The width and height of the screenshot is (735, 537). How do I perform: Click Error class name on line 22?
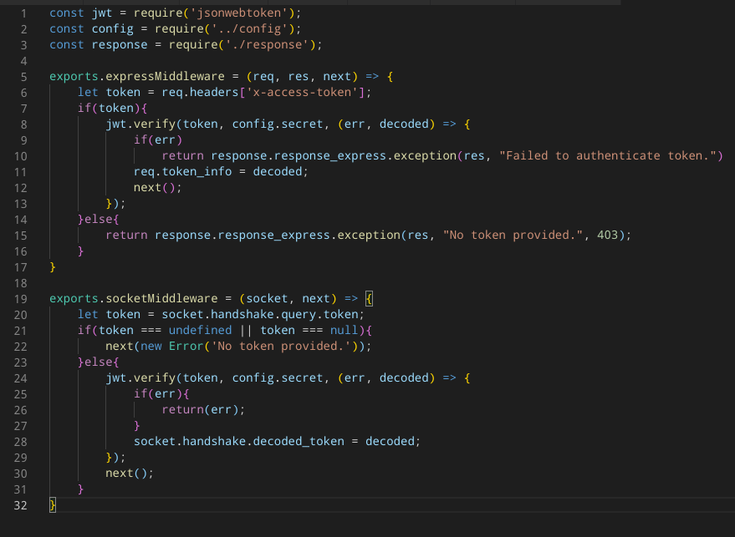coord(186,347)
